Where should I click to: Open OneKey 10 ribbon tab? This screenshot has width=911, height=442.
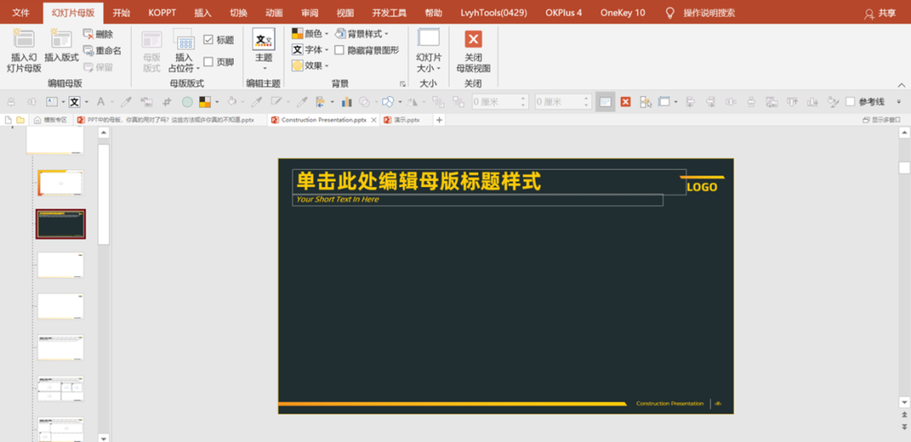tap(623, 13)
